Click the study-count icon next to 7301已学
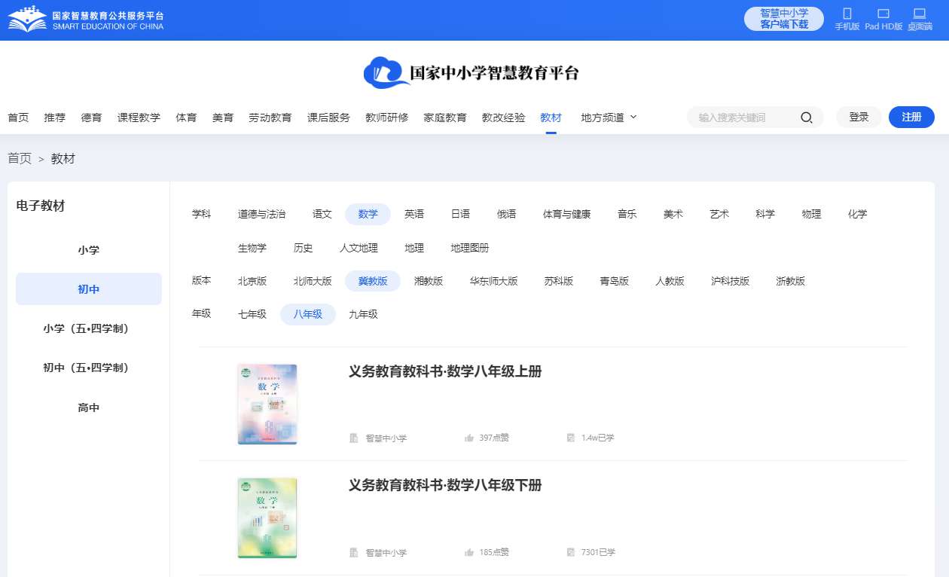 coord(571,552)
